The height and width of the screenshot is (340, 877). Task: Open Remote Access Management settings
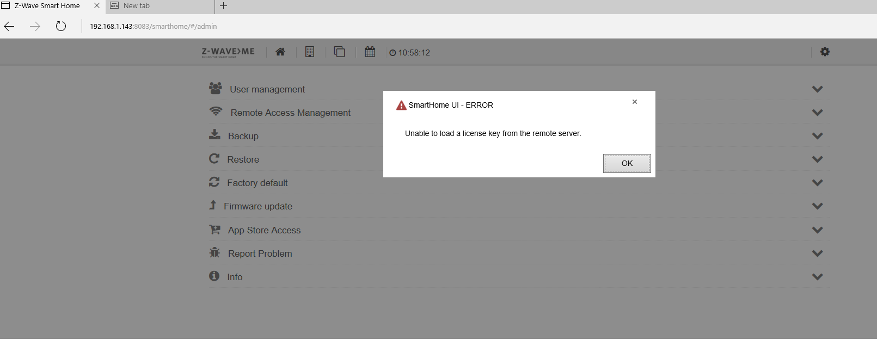coord(290,113)
